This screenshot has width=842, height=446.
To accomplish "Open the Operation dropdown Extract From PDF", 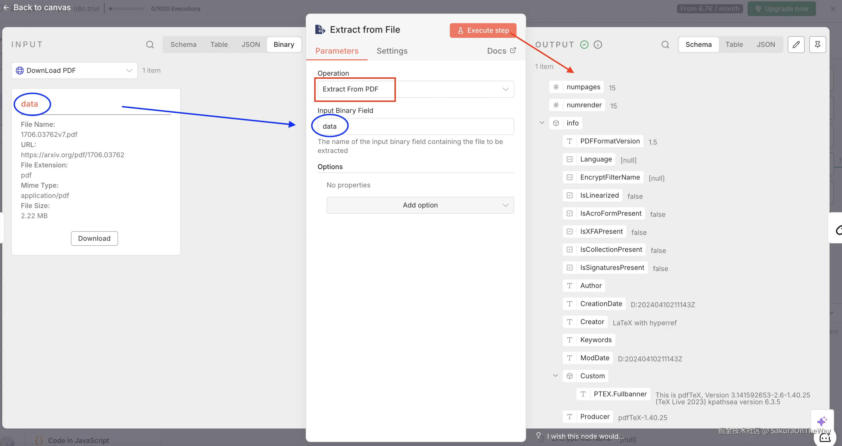I will click(x=415, y=89).
